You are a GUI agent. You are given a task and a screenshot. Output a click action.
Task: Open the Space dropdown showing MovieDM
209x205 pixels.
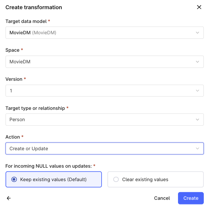(x=104, y=62)
